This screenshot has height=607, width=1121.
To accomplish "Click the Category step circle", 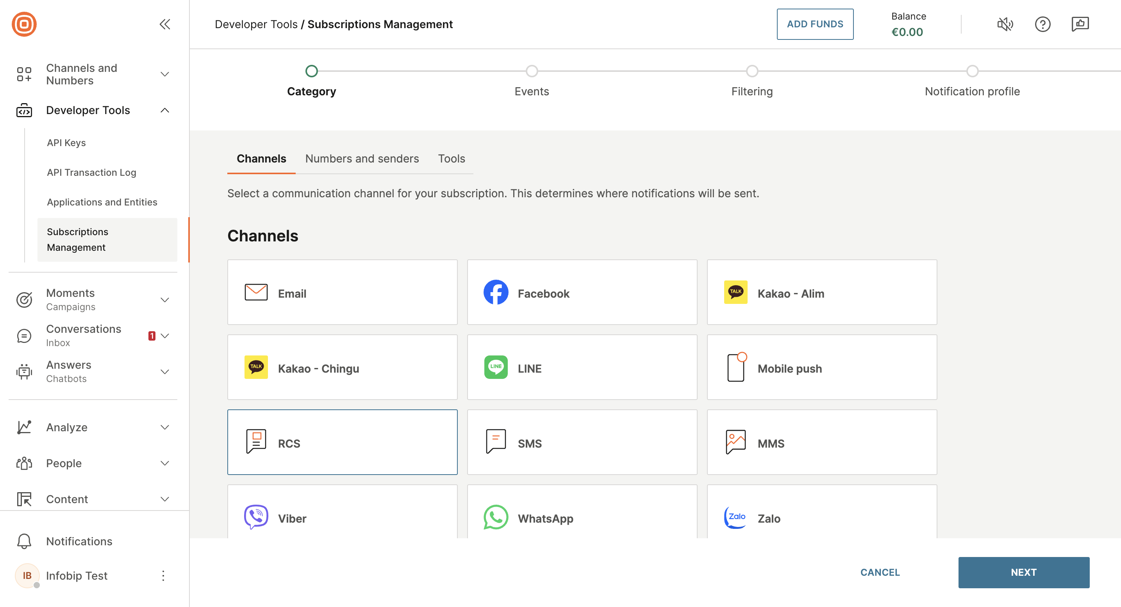I will coord(312,71).
